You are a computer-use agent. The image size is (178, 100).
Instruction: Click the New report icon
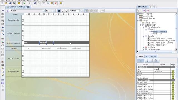(x=2, y=3)
